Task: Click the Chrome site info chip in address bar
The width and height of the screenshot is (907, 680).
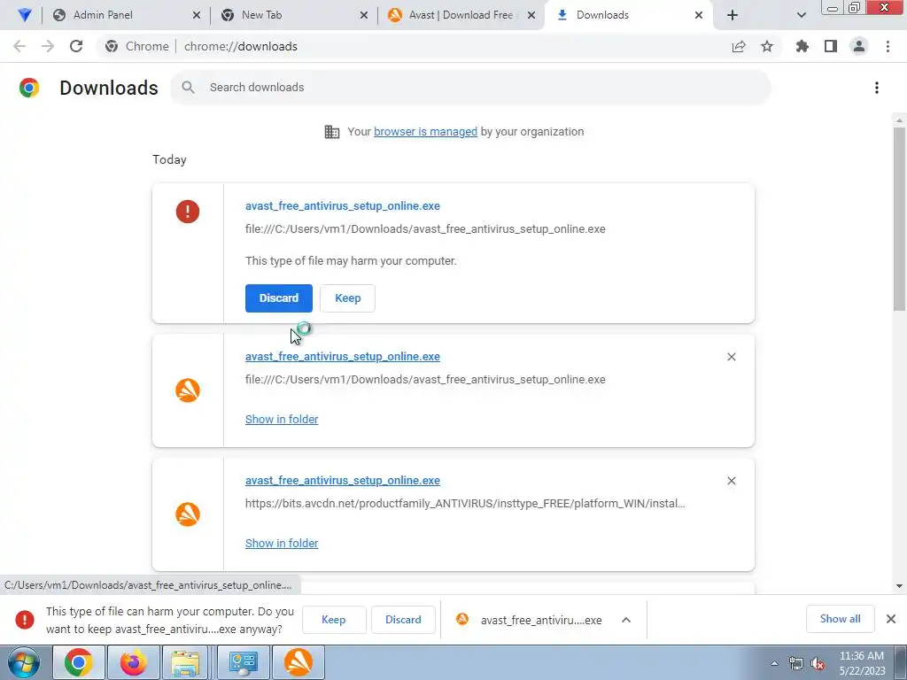Action: click(137, 46)
